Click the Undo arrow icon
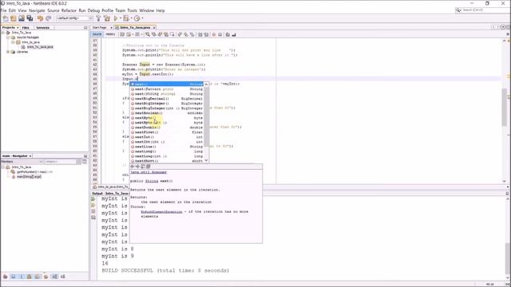This screenshot has height=287, width=511. click(40, 18)
